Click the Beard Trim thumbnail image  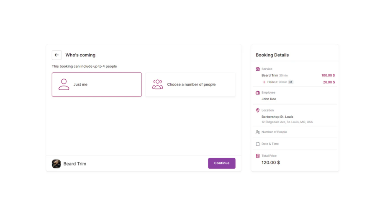pyautogui.click(x=56, y=164)
